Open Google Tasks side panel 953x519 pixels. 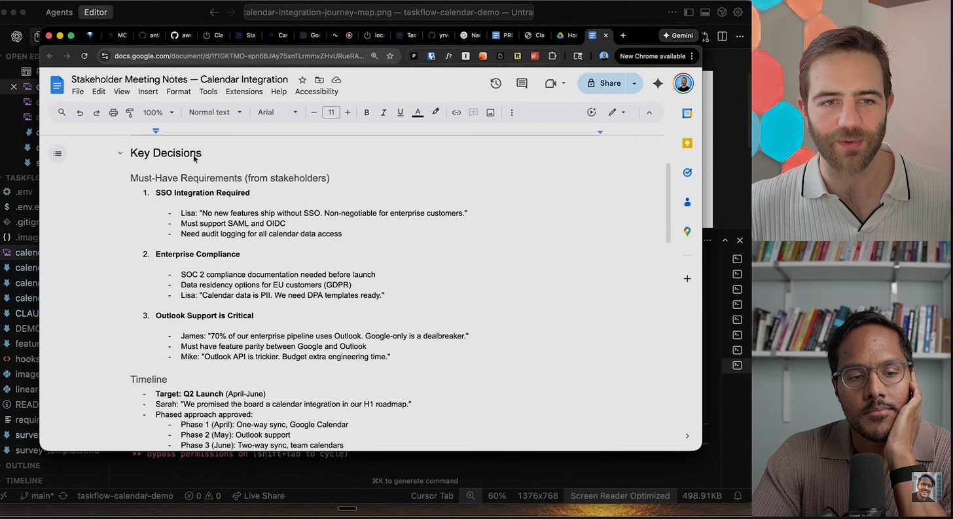tap(687, 173)
